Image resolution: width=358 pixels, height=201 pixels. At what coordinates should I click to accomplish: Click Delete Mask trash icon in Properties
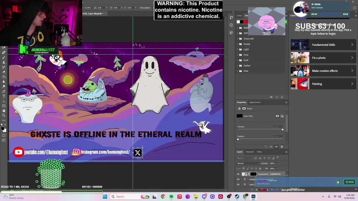282,147
